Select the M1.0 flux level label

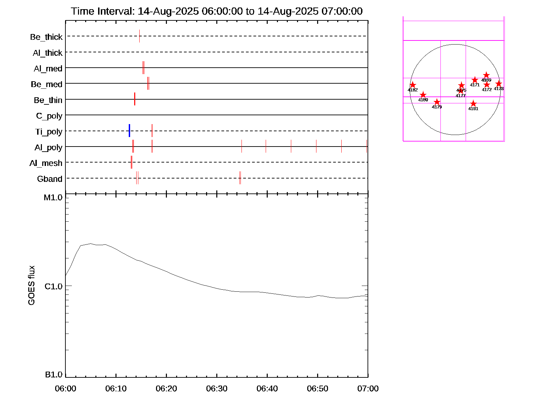(x=53, y=198)
